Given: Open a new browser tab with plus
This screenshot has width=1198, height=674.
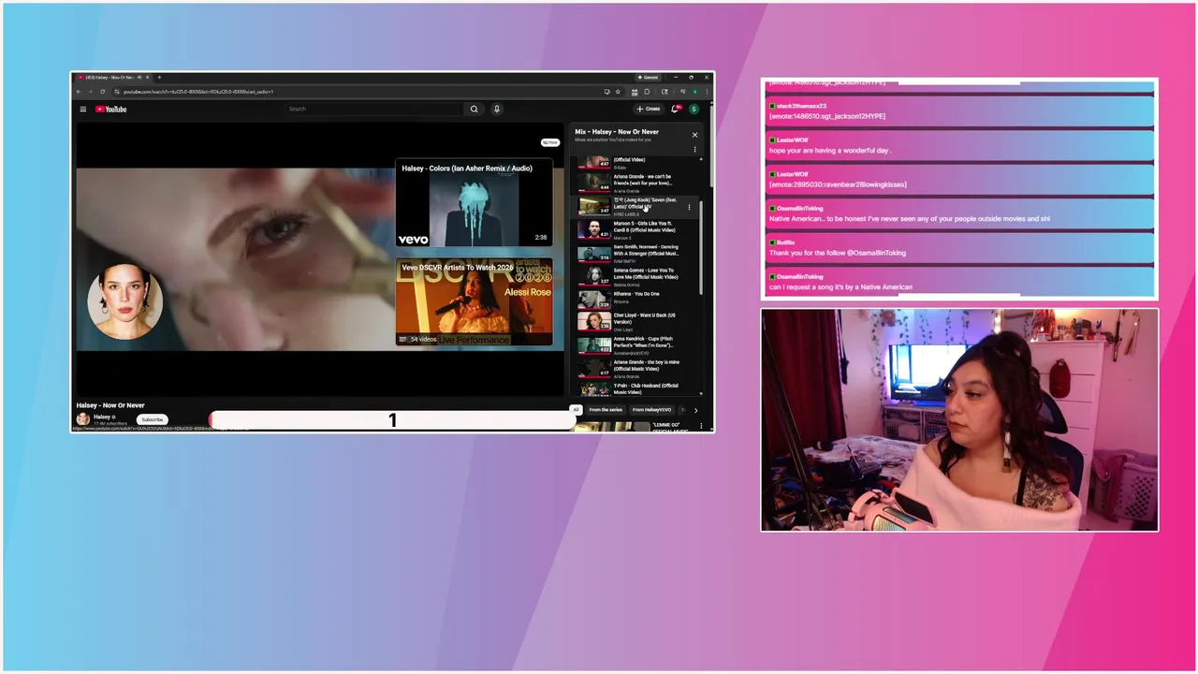Looking at the screenshot, I should coord(159,77).
